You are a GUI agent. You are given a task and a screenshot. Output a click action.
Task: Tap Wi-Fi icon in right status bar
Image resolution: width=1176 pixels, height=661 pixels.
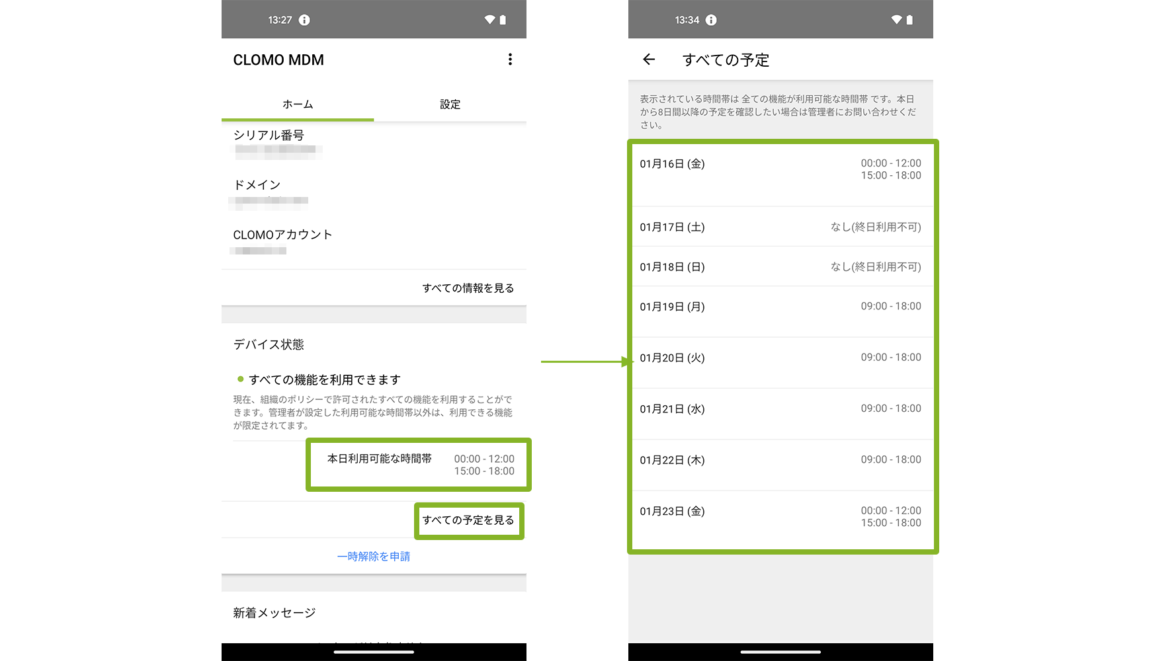pyautogui.click(x=896, y=20)
